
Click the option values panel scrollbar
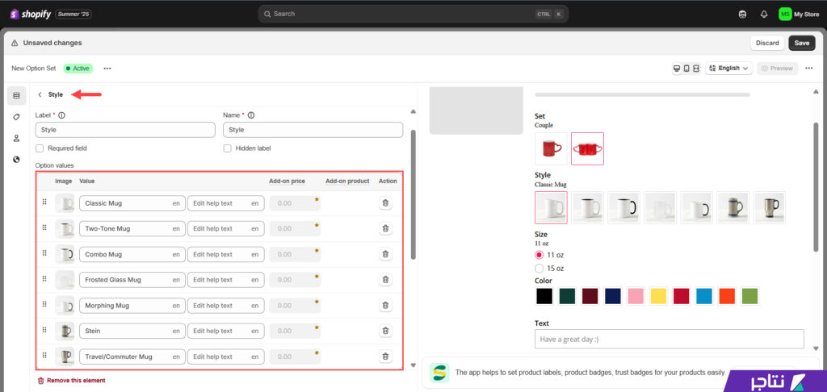413,195
